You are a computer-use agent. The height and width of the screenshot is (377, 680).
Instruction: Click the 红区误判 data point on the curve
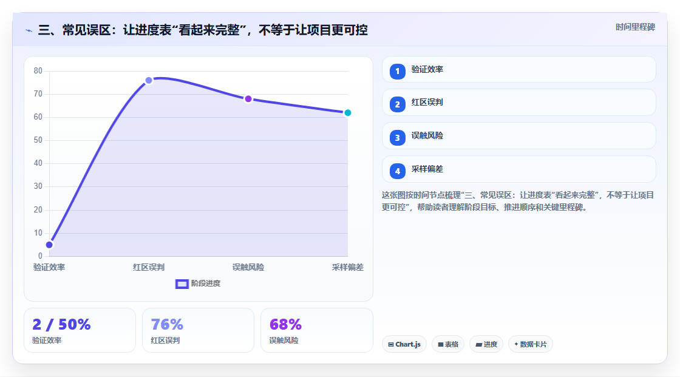pyautogui.click(x=149, y=80)
